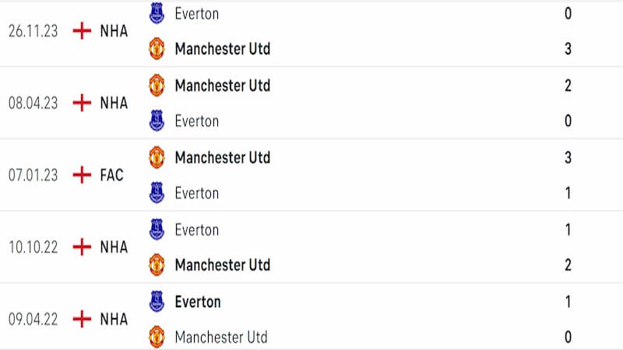Image resolution: width=623 pixels, height=350 pixels.
Task: Click Manchester Utd crest in 08.04.23 match
Action: 157,85
